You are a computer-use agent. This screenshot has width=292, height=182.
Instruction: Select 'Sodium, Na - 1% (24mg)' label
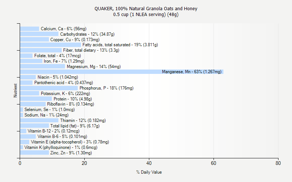pyautogui.click(x=46, y=115)
